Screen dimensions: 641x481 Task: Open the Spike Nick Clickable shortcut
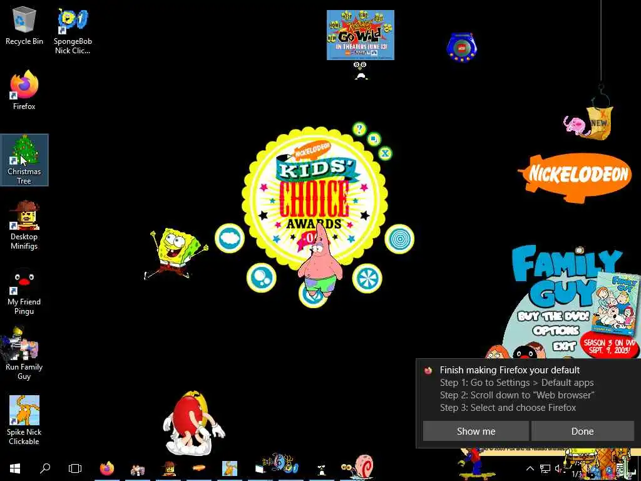click(x=24, y=420)
